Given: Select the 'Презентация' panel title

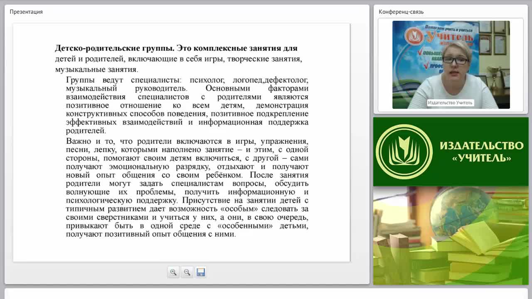Looking at the screenshot, I should point(26,12).
